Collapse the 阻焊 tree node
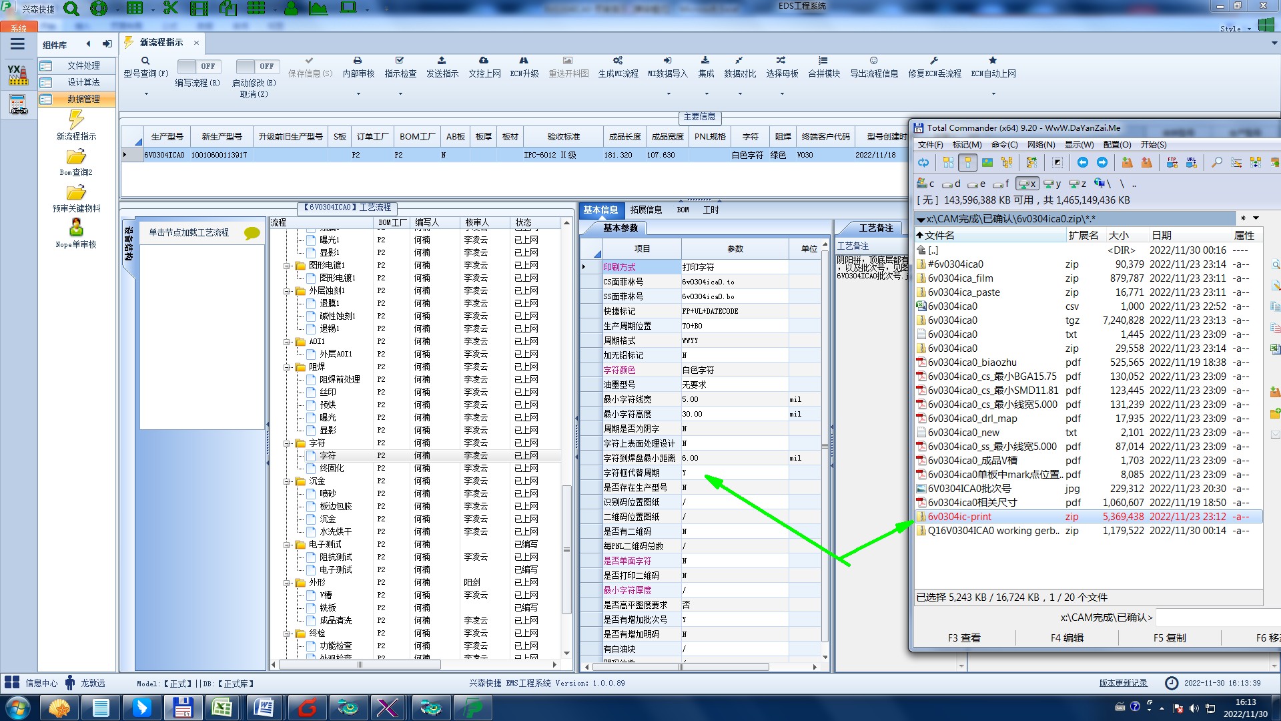This screenshot has width=1281, height=721. pyautogui.click(x=287, y=367)
